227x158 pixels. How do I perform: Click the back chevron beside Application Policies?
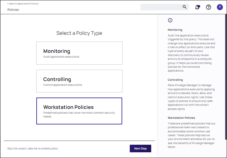tap(8, 3)
